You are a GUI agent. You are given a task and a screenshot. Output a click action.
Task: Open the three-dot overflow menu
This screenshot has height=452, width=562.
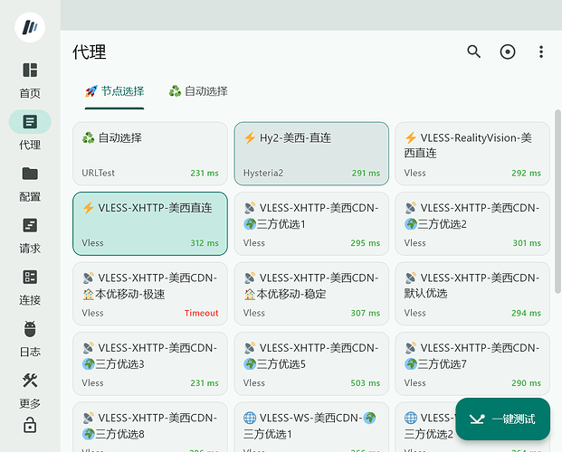tap(541, 52)
